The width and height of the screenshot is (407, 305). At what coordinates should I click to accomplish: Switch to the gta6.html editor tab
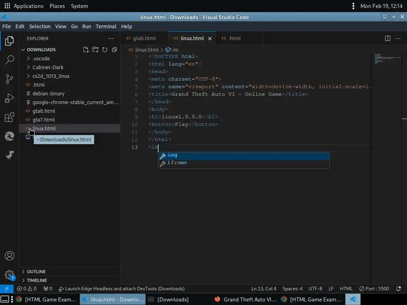(144, 39)
